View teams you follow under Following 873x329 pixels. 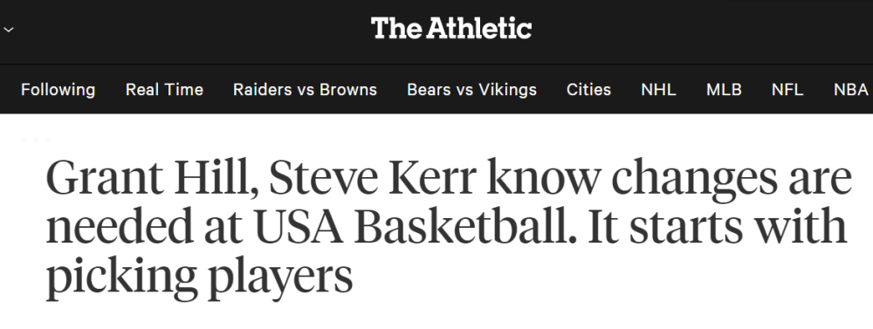(58, 90)
